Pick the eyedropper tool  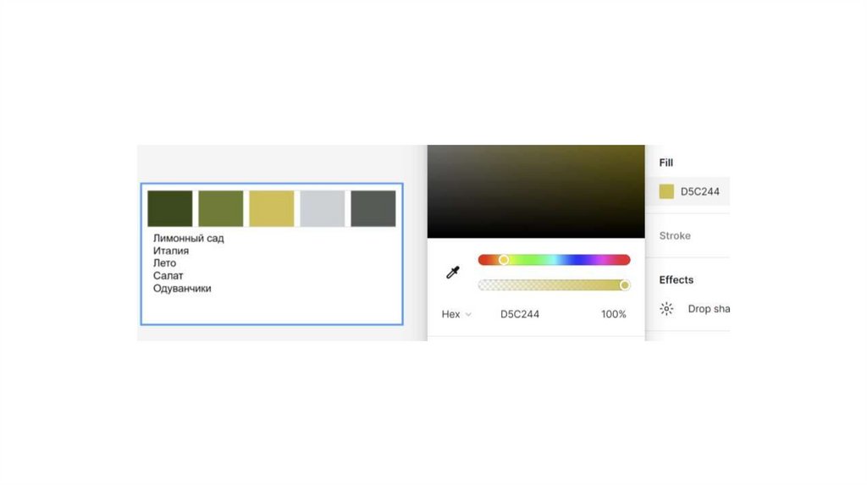pyautogui.click(x=453, y=272)
